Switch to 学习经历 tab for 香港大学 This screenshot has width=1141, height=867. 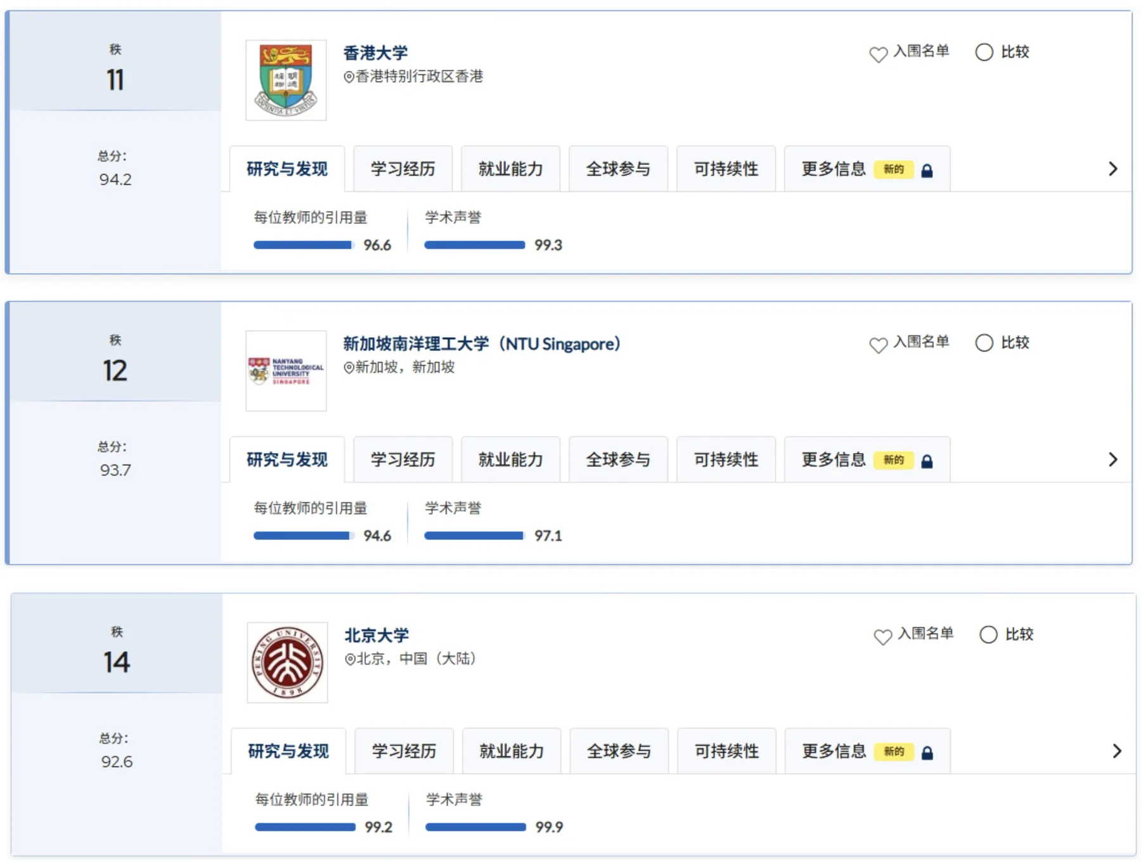(403, 169)
